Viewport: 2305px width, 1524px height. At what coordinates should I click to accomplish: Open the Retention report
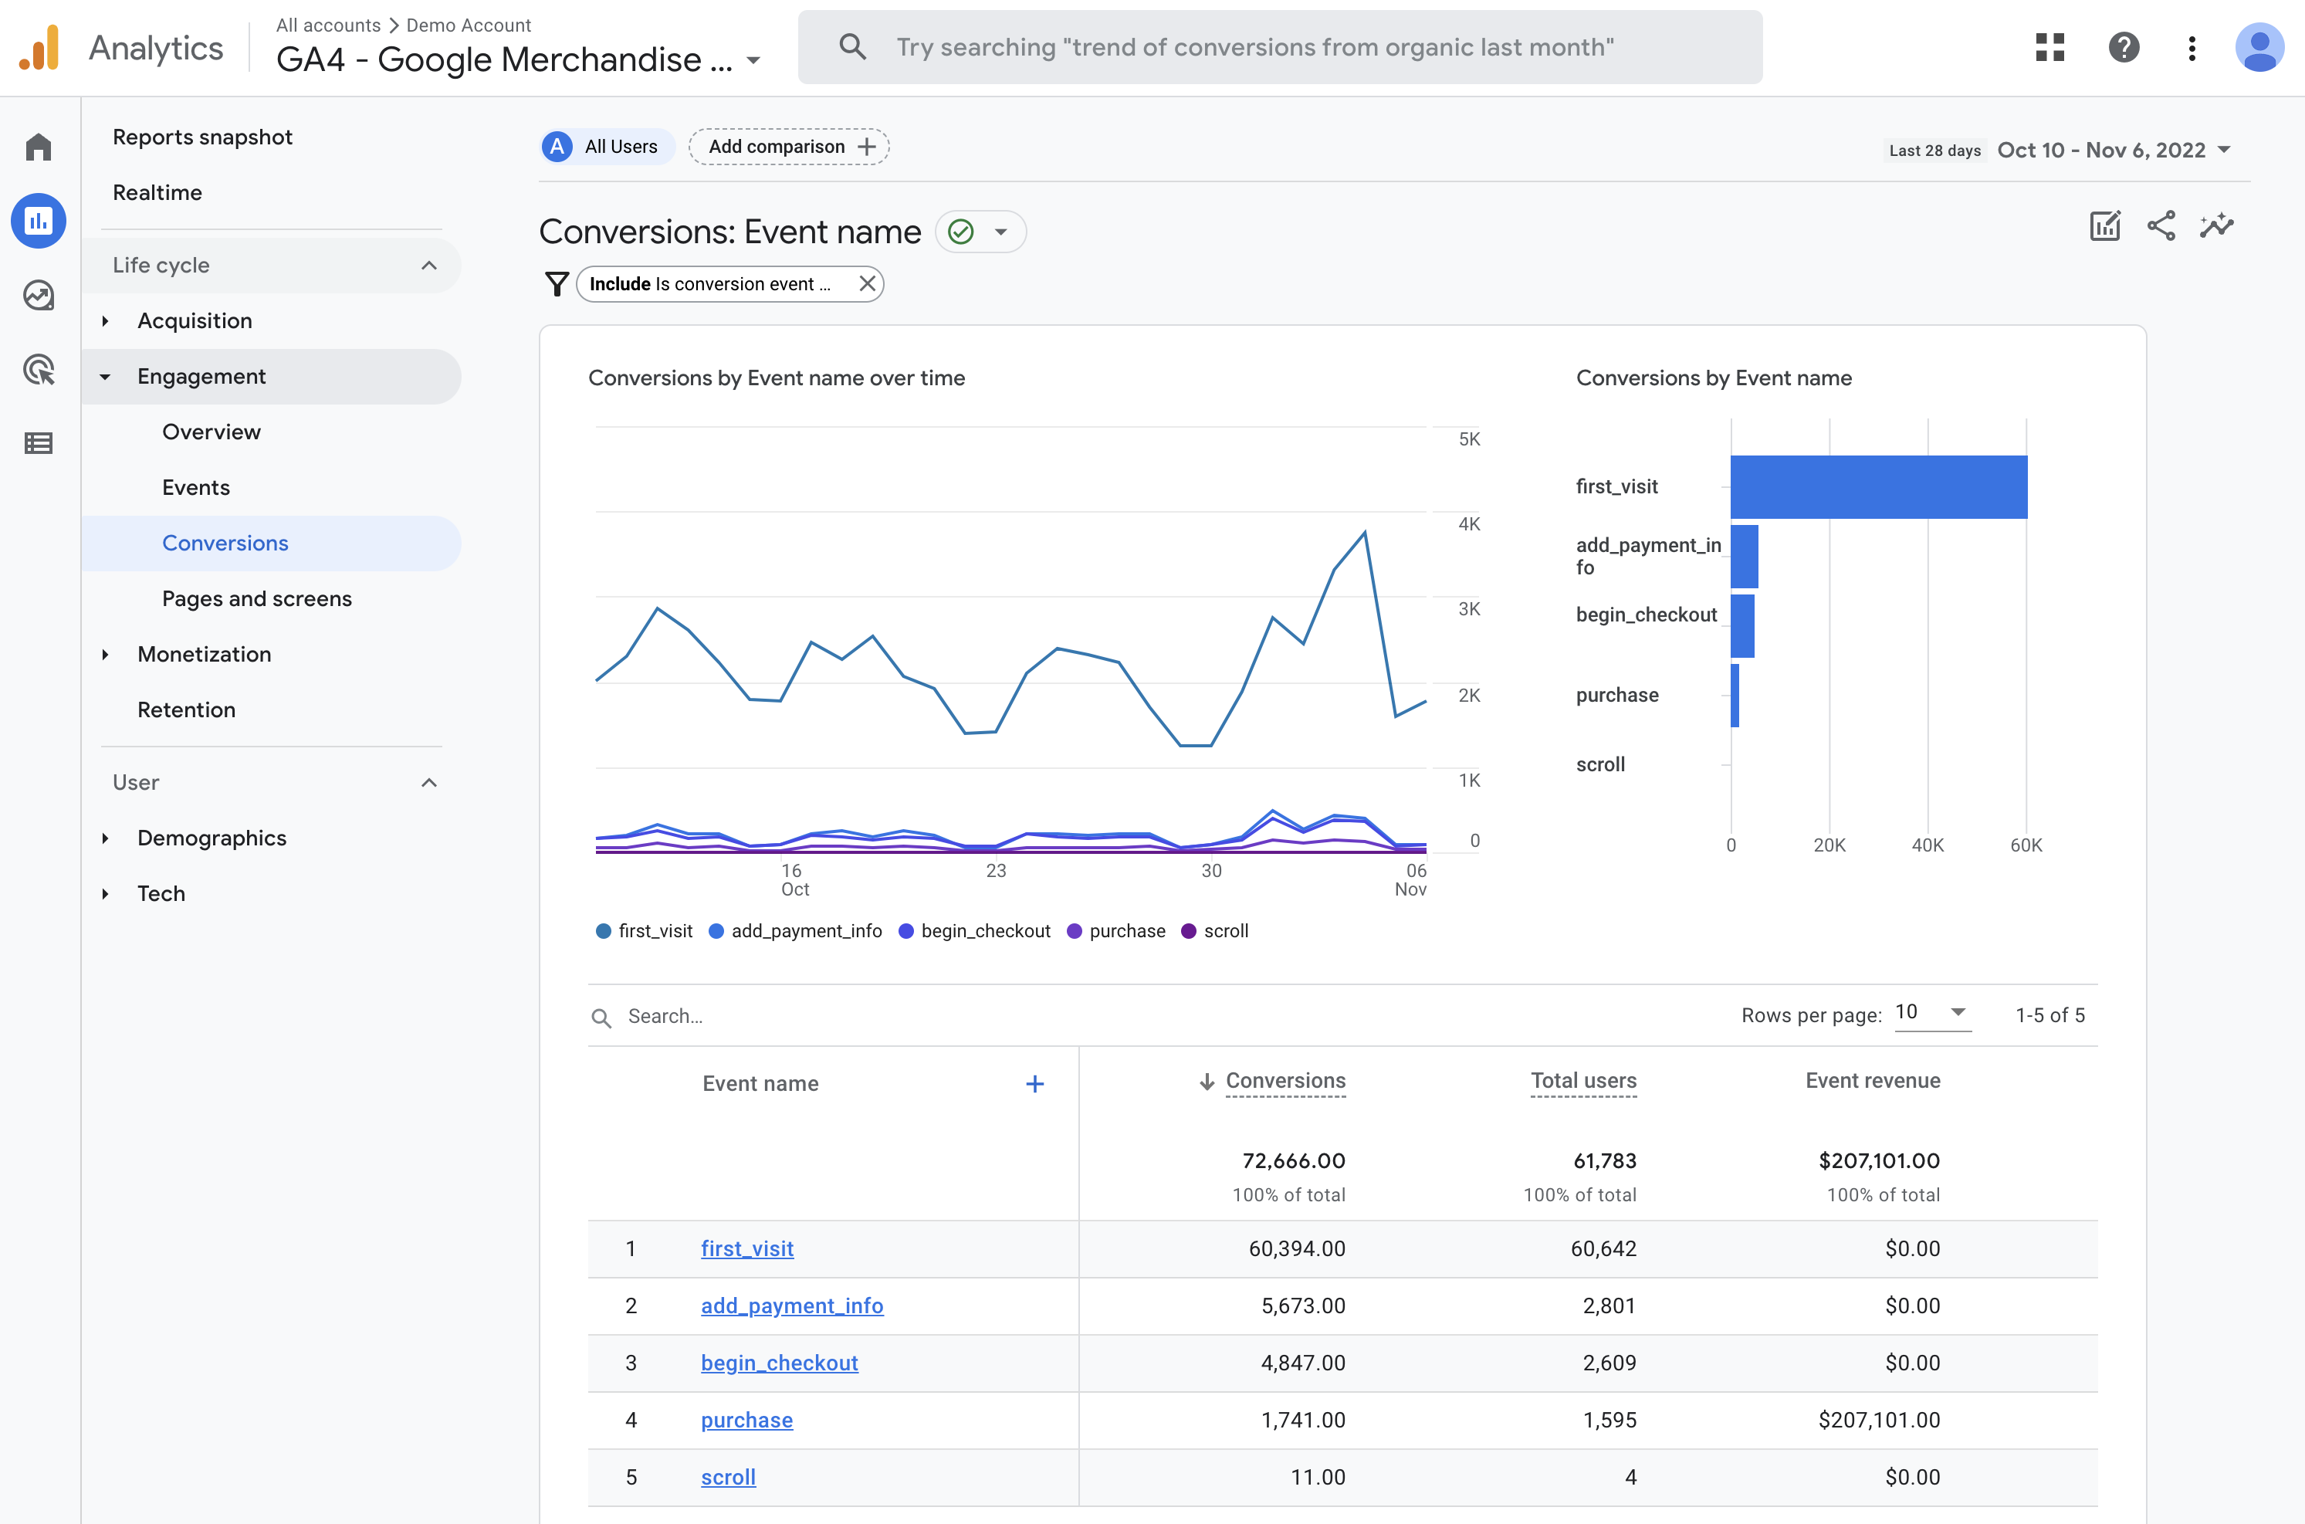pyautogui.click(x=187, y=710)
